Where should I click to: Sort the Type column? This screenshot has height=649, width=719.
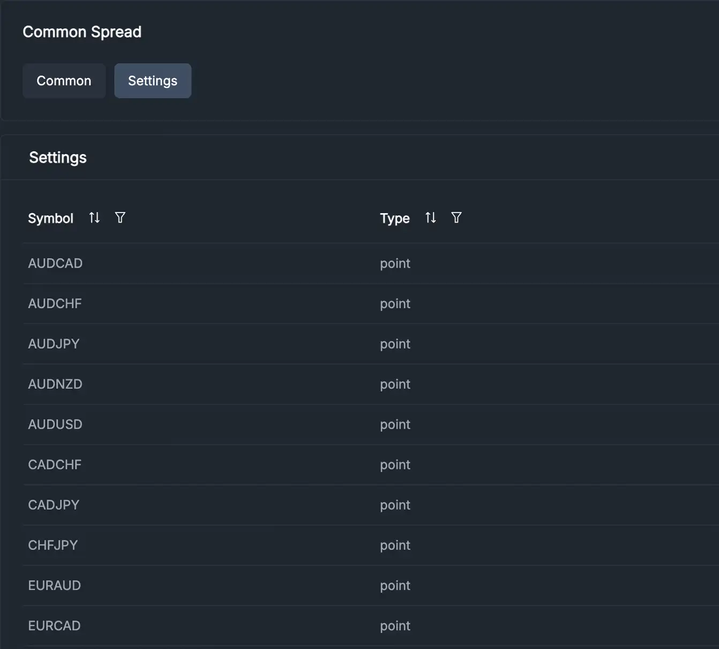coord(430,218)
